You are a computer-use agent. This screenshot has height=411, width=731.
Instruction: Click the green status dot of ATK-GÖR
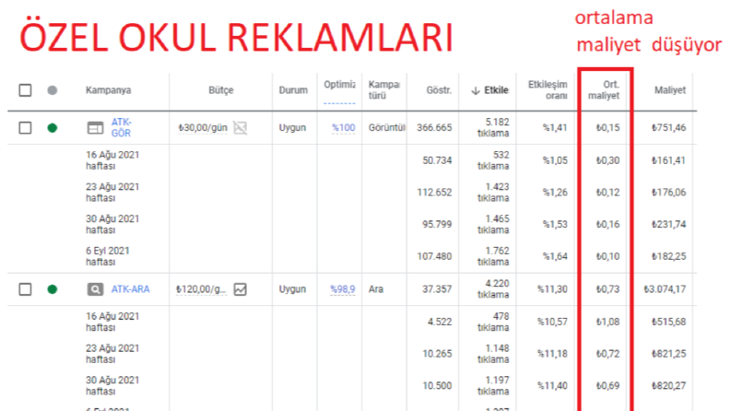pyautogui.click(x=53, y=128)
